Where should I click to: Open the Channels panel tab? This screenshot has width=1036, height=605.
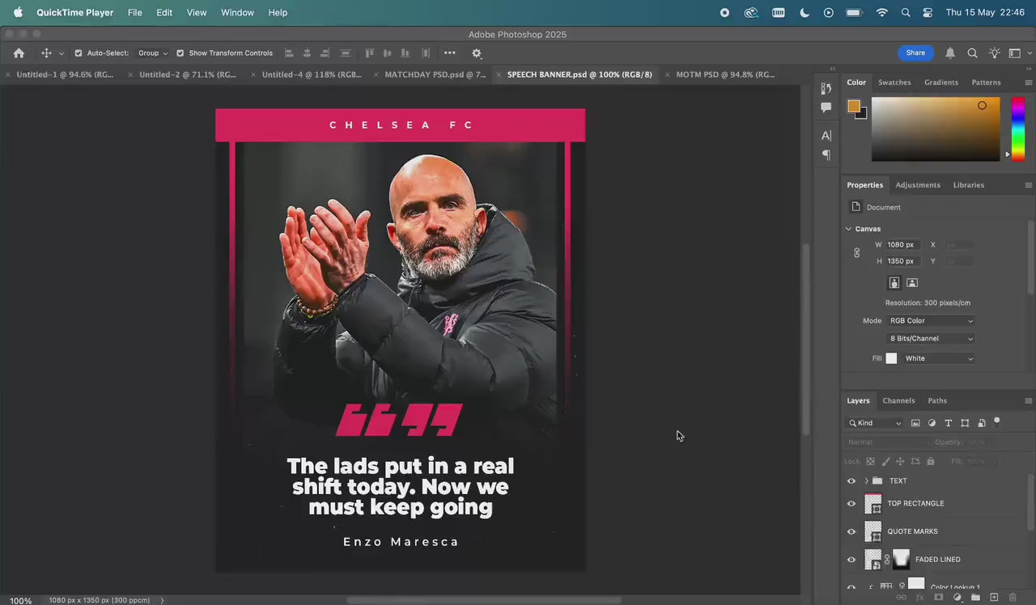(898, 401)
